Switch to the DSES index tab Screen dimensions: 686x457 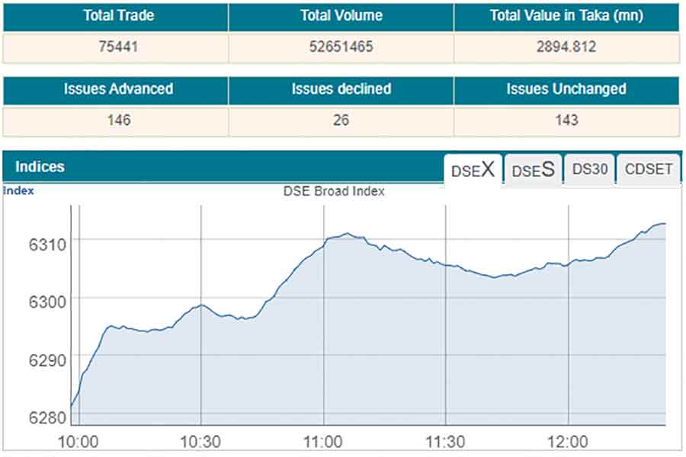pos(532,170)
